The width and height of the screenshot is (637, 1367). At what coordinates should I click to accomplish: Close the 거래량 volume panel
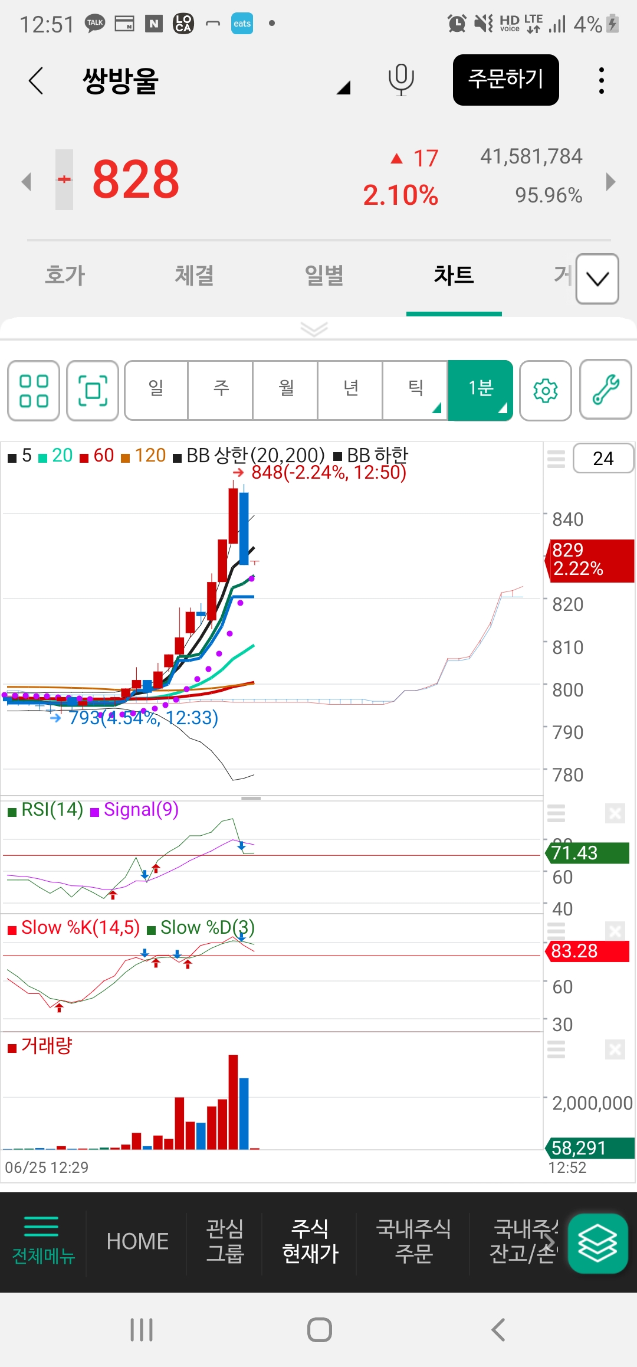click(x=615, y=1049)
